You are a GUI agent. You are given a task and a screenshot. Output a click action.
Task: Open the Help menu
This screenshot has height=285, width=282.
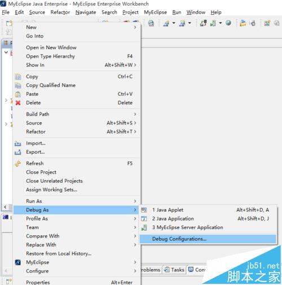pos(216,12)
